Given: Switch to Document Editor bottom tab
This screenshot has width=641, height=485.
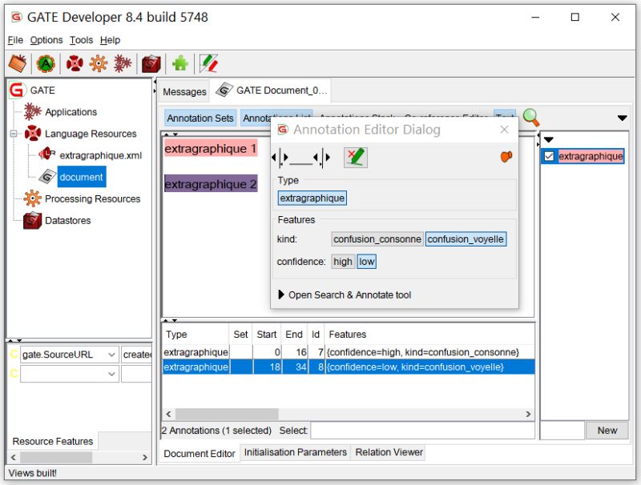Looking at the screenshot, I should tap(200, 454).
